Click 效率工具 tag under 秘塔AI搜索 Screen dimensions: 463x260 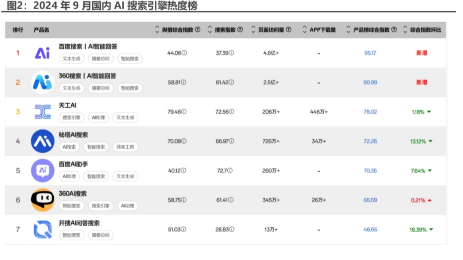125,147
